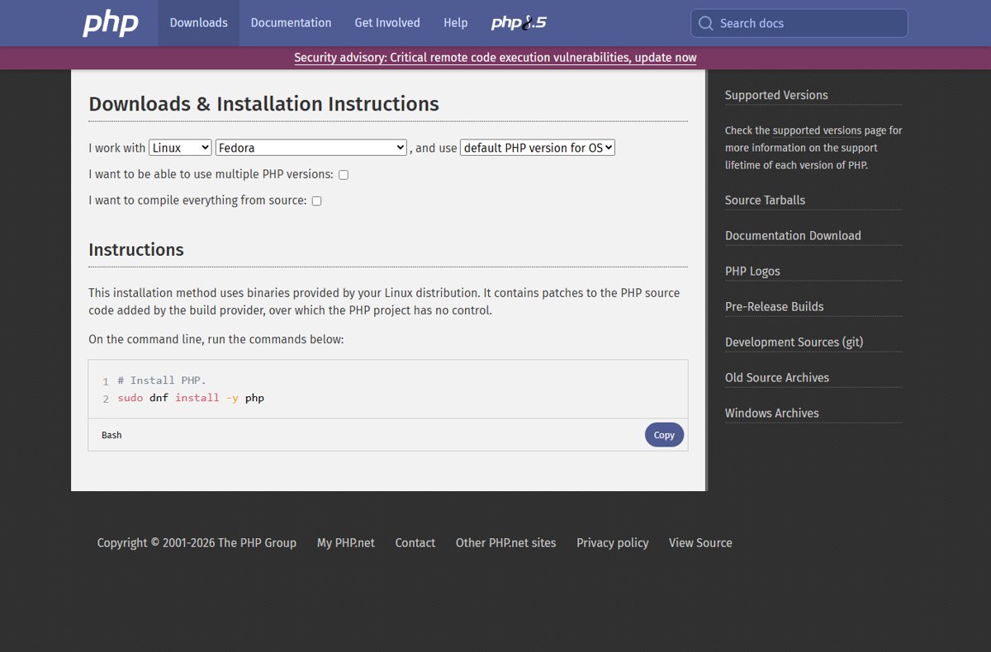Click the search magnifier icon

pos(705,23)
